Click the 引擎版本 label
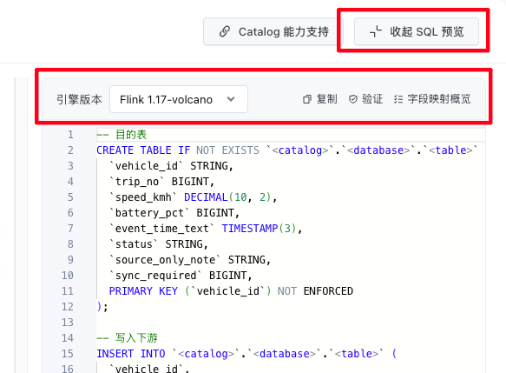This screenshot has height=373, width=506. [x=79, y=99]
